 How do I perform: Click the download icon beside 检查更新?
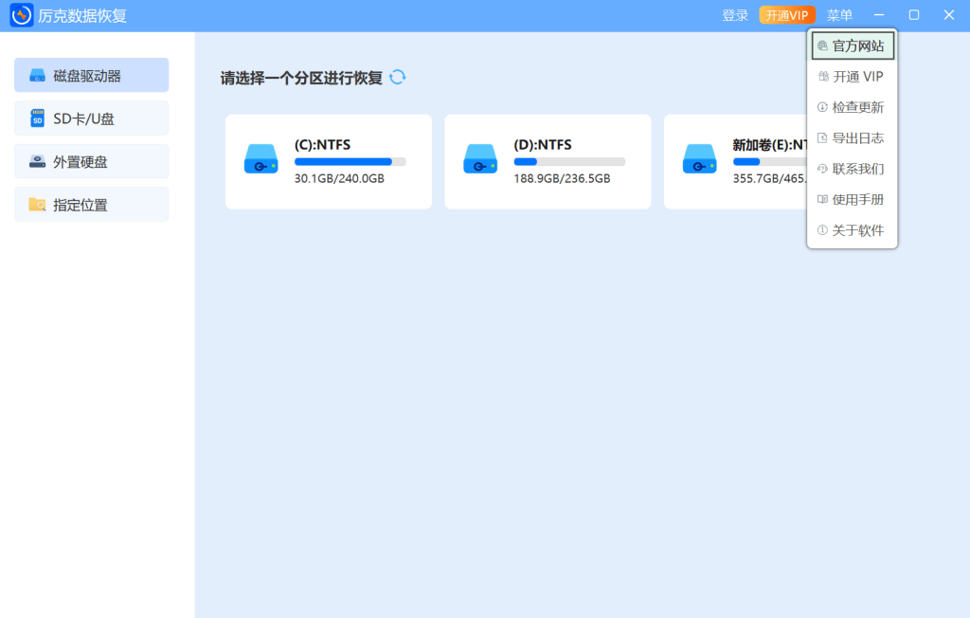[822, 107]
